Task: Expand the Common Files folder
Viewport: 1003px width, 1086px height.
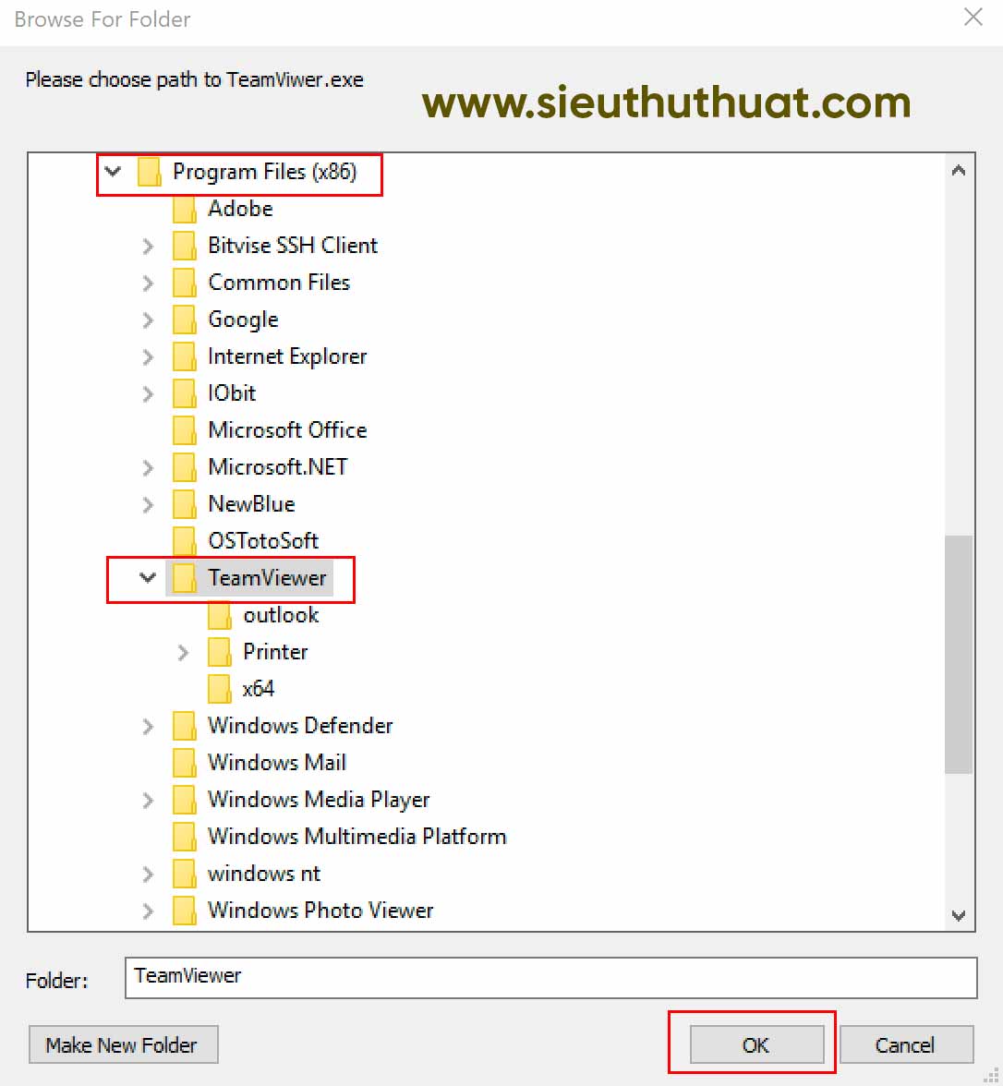Action: 148,283
